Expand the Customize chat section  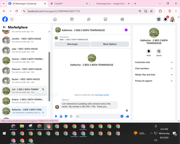point(154,62)
